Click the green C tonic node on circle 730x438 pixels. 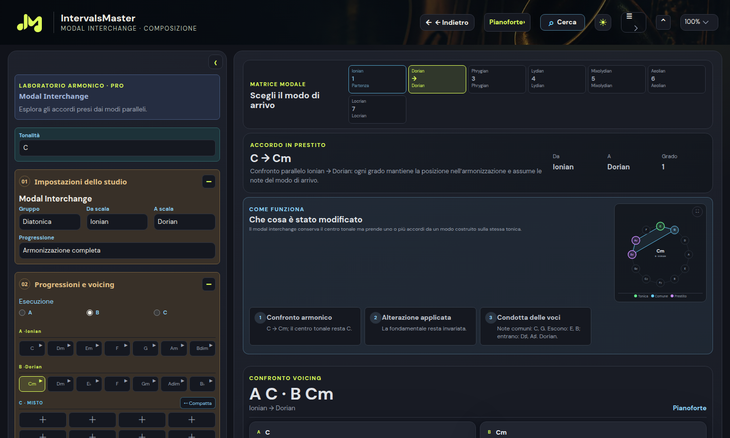click(660, 226)
